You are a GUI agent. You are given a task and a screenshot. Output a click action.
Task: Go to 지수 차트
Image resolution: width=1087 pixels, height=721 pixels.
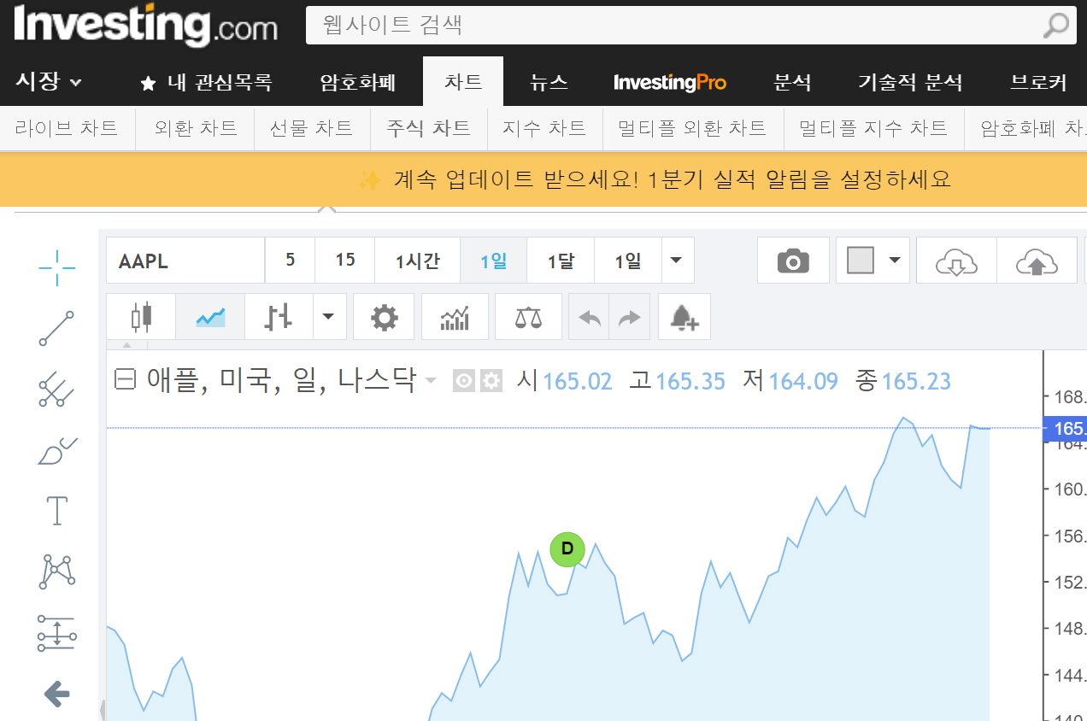[544, 128]
